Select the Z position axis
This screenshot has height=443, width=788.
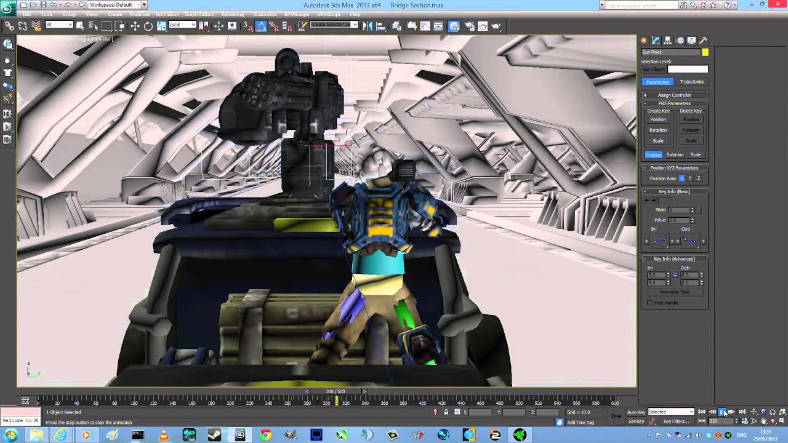[699, 178]
